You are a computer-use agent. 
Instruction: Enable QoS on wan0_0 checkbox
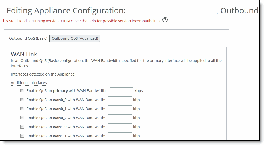pyautogui.click(x=22, y=100)
